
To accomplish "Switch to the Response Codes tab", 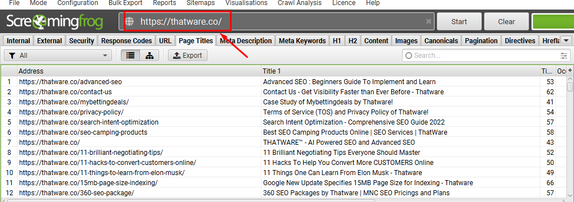I will [x=126, y=40].
